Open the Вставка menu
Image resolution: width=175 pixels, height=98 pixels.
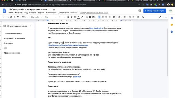click(x=33, y=13)
